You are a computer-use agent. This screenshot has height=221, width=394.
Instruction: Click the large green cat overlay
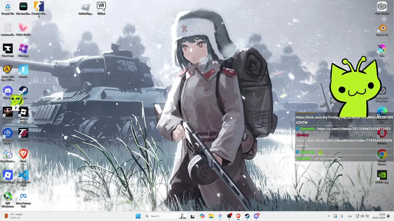[x=356, y=87]
